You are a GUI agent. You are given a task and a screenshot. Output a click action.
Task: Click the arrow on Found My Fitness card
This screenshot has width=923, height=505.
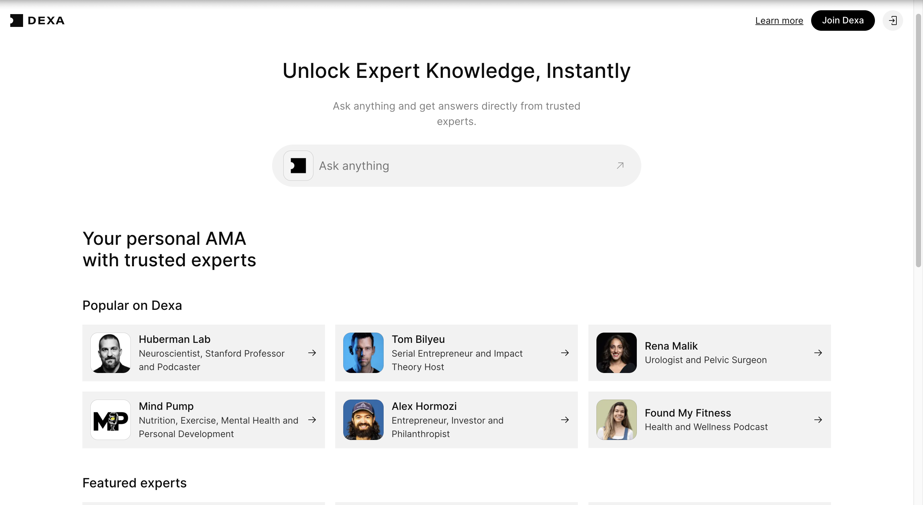[x=818, y=420]
